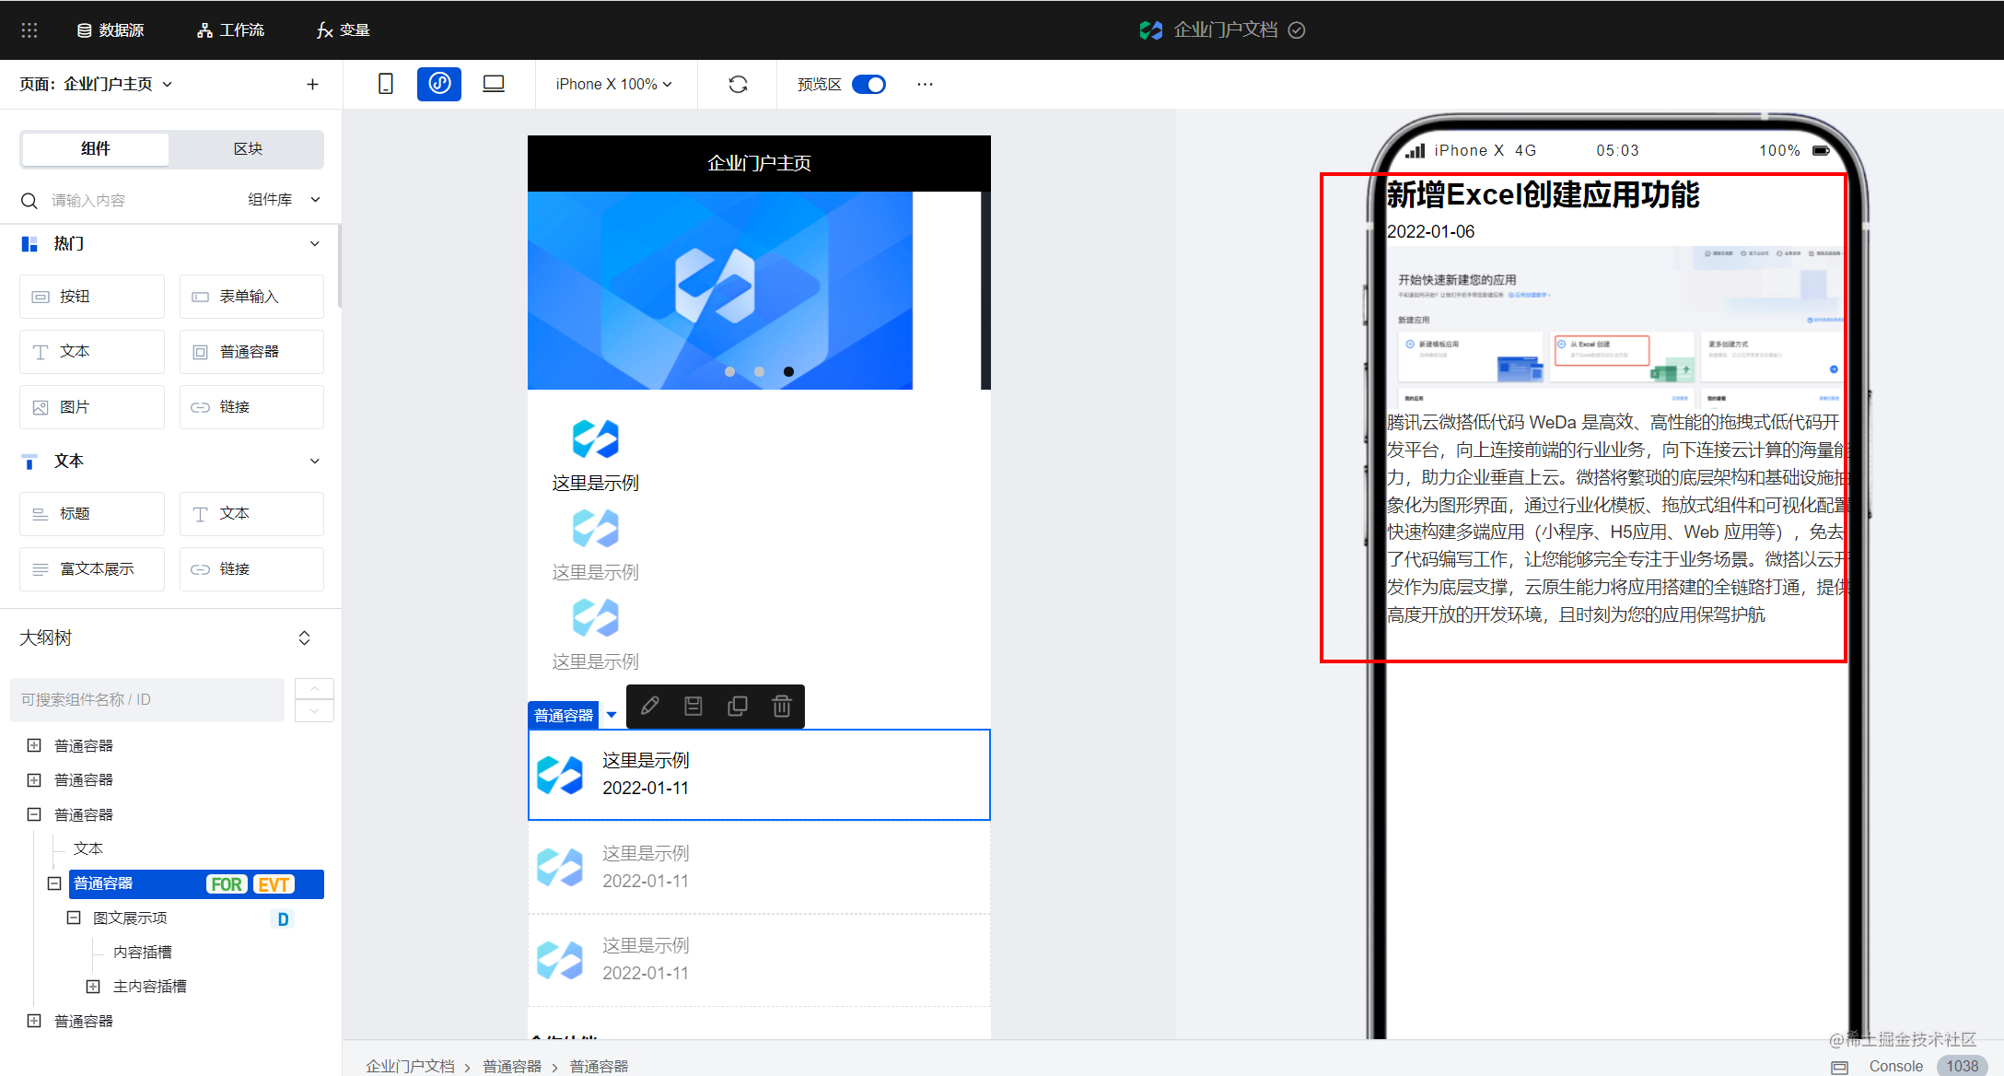
Task: Select the 链接 component under 热门
Action: pyautogui.click(x=251, y=407)
